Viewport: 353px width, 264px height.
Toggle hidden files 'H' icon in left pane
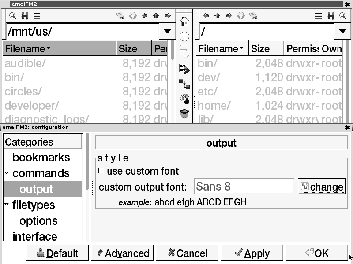click(25, 16)
